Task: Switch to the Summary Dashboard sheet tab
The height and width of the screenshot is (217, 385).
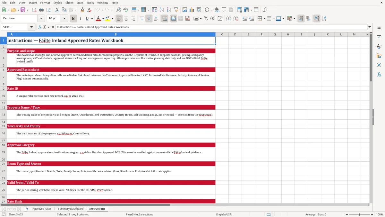Action: 71,209
